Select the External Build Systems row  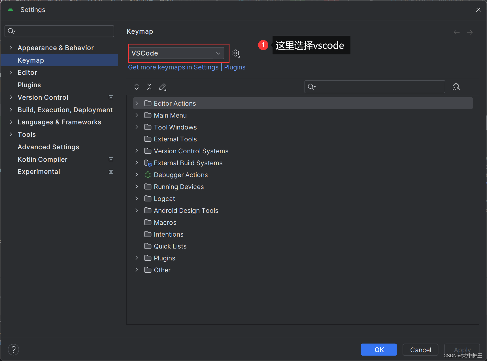coord(303,163)
